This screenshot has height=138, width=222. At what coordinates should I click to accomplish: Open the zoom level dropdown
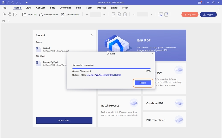coord(96,15)
